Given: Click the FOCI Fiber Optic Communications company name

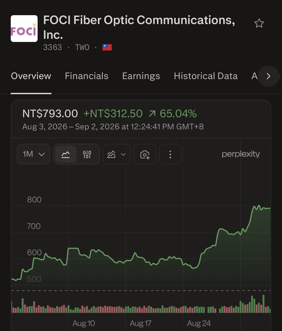Looking at the screenshot, I should click(139, 27).
